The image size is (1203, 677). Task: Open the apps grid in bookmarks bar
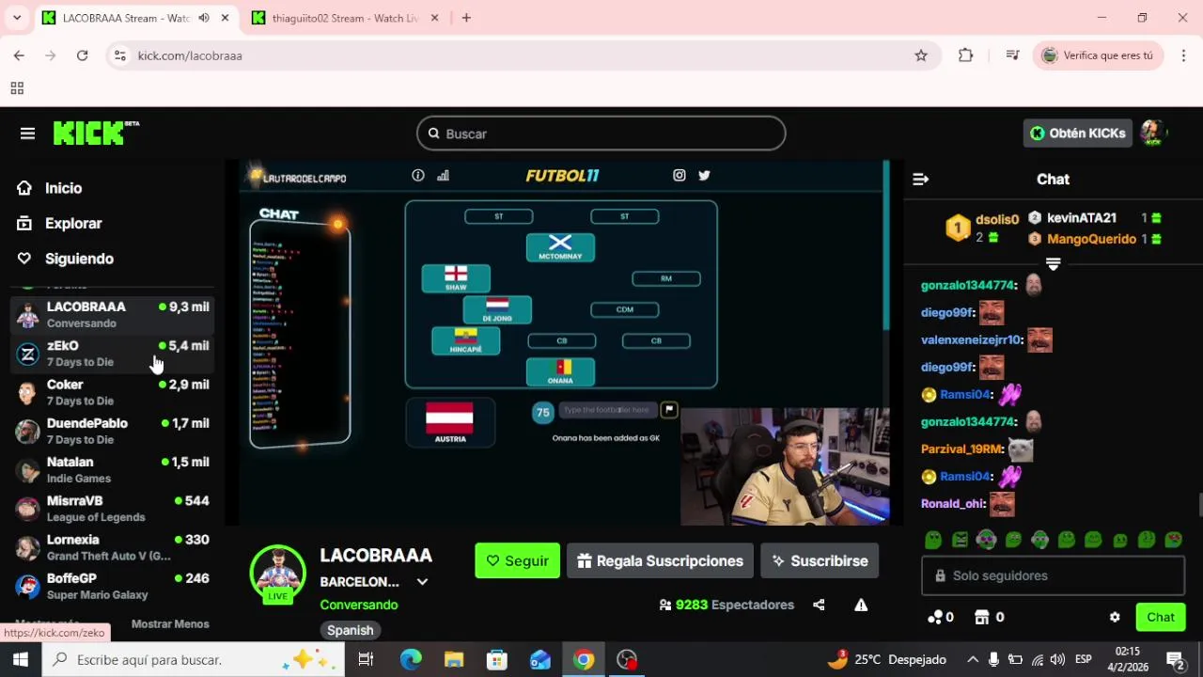click(17, 88)
